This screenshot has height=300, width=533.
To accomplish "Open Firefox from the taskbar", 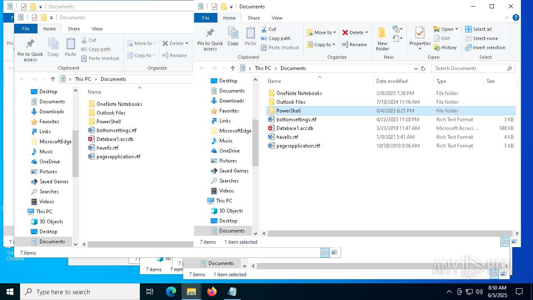I will [212, 292].
